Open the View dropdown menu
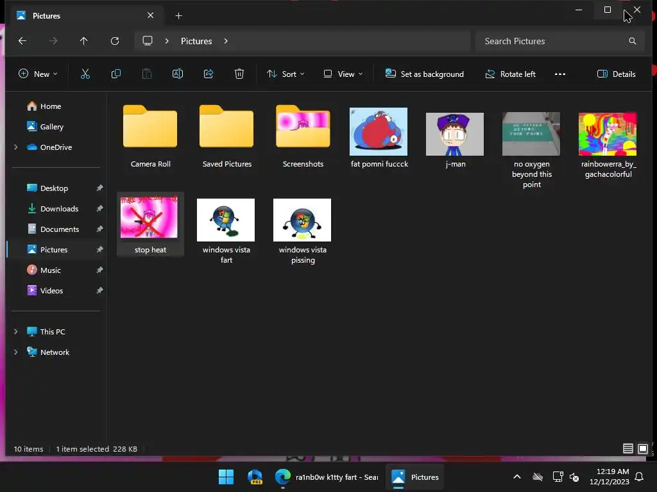This screenshot has width=657, height=492. point(343,74)
